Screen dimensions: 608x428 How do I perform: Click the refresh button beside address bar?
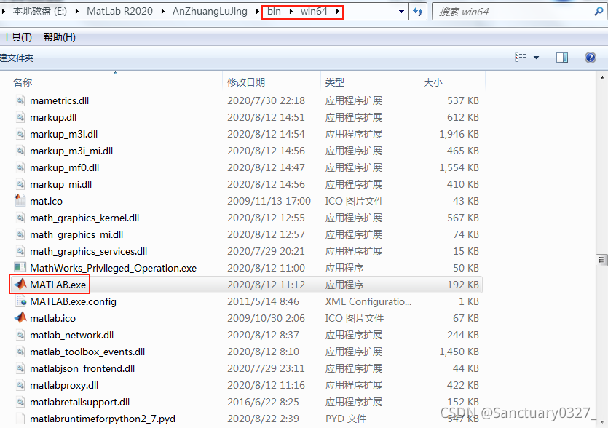pos(418,12)
